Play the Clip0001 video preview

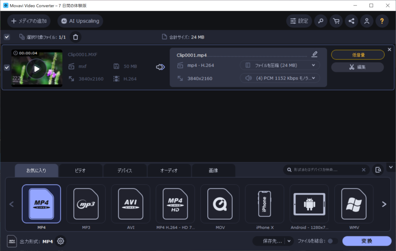[x=36, y=69]
